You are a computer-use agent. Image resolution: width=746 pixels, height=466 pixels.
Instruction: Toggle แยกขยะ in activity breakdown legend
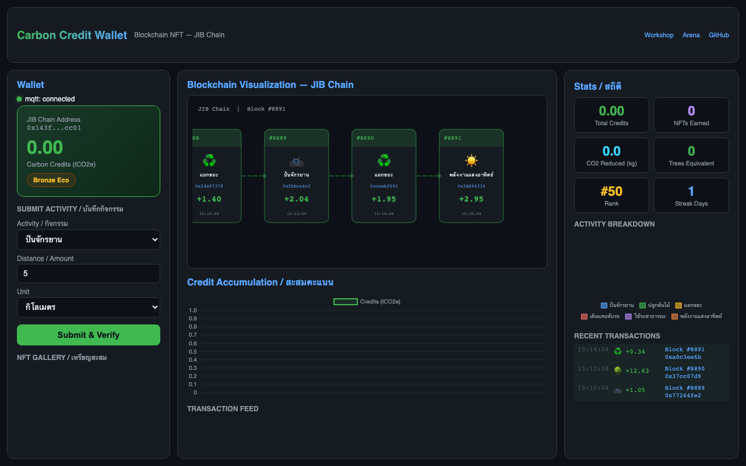click(x=689, y=305)
